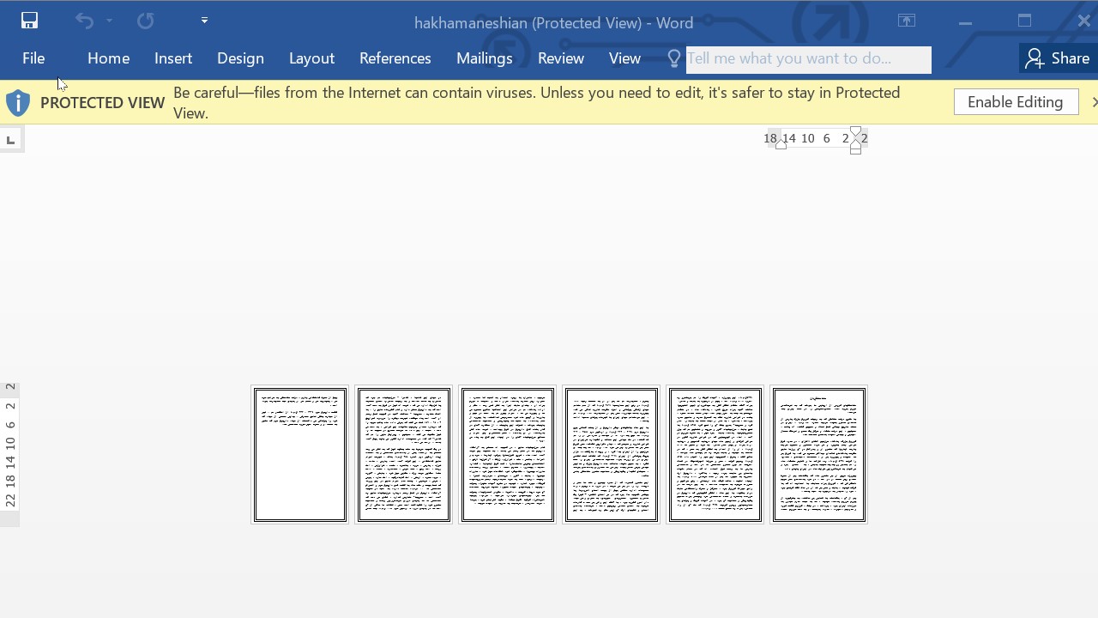
Task: Select the third page thumbnail
Action: 508,454
